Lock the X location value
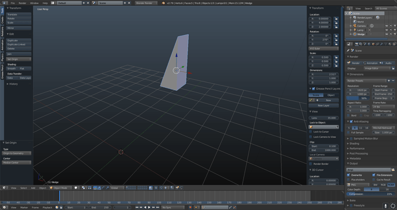Image resolution: width=397 pixels, height=210 pixels. click(336, 19)
